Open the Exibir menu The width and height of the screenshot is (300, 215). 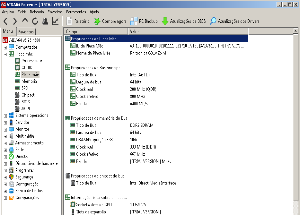tap(22, 12)
